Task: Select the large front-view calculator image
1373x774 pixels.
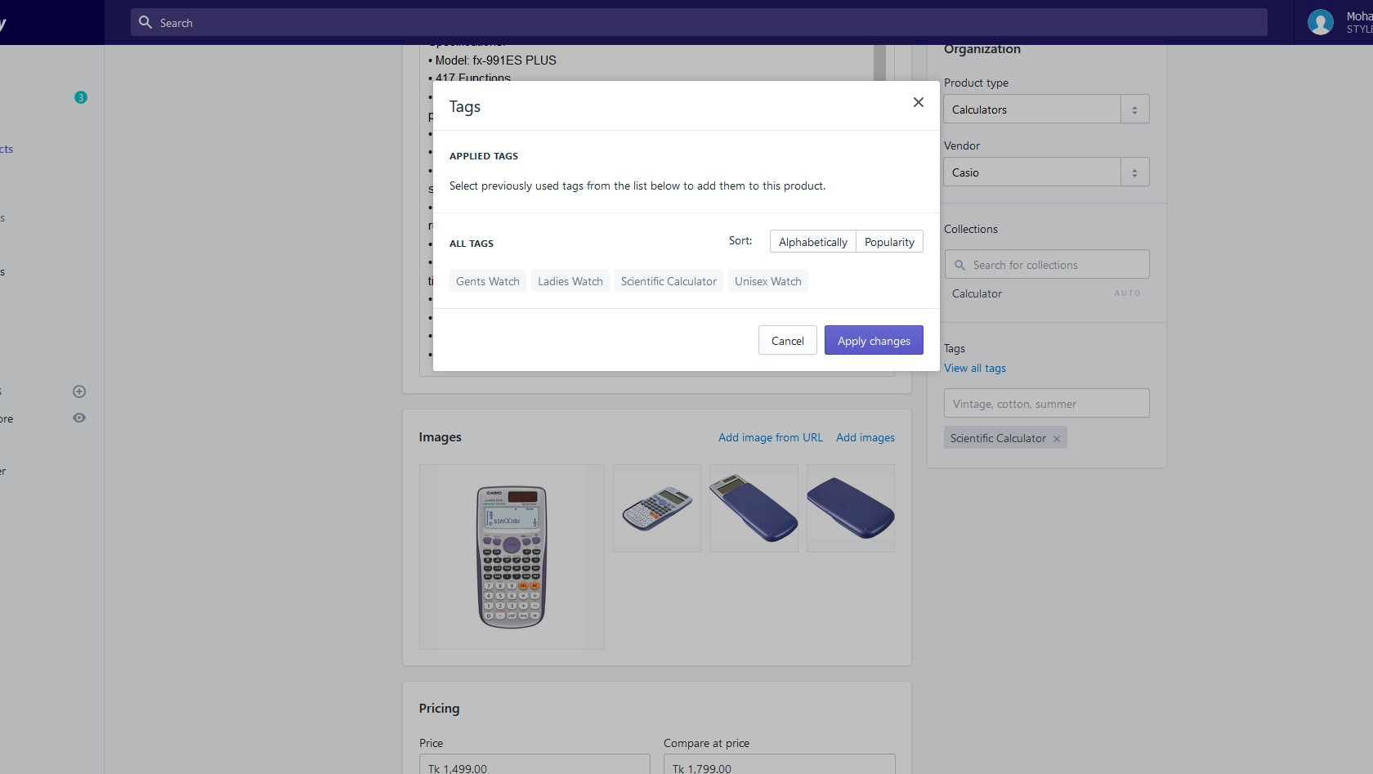Action: (x=512, y=557)
